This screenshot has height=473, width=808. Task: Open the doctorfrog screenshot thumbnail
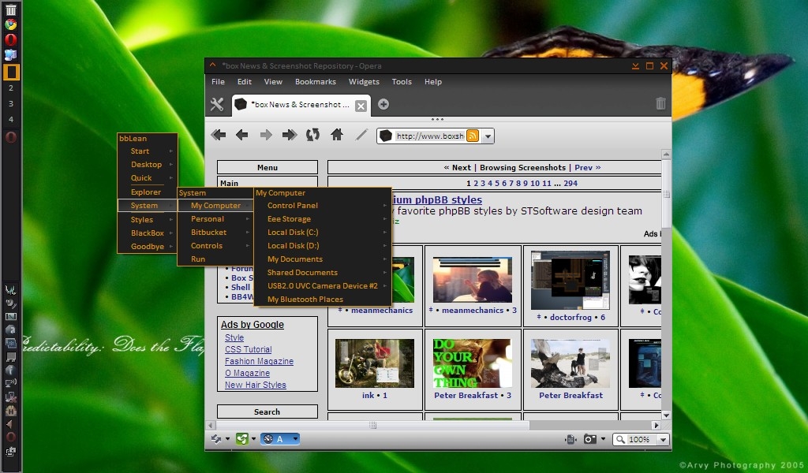coord(570,280)
